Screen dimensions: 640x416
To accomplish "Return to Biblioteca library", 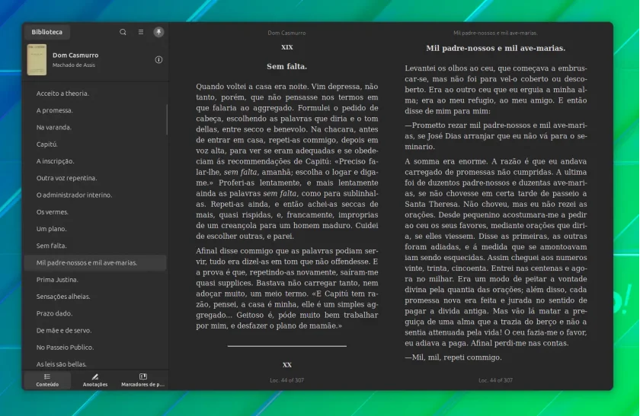I will (47, 32).
